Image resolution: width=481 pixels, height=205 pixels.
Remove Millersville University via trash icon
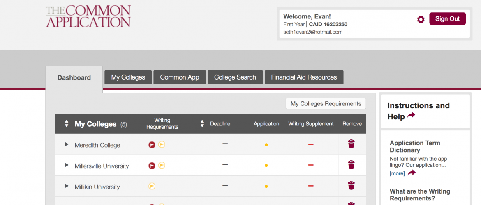coord(351,164)
